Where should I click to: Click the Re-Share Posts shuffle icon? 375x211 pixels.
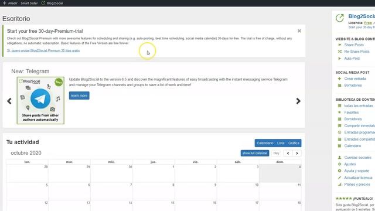(339, 52)
